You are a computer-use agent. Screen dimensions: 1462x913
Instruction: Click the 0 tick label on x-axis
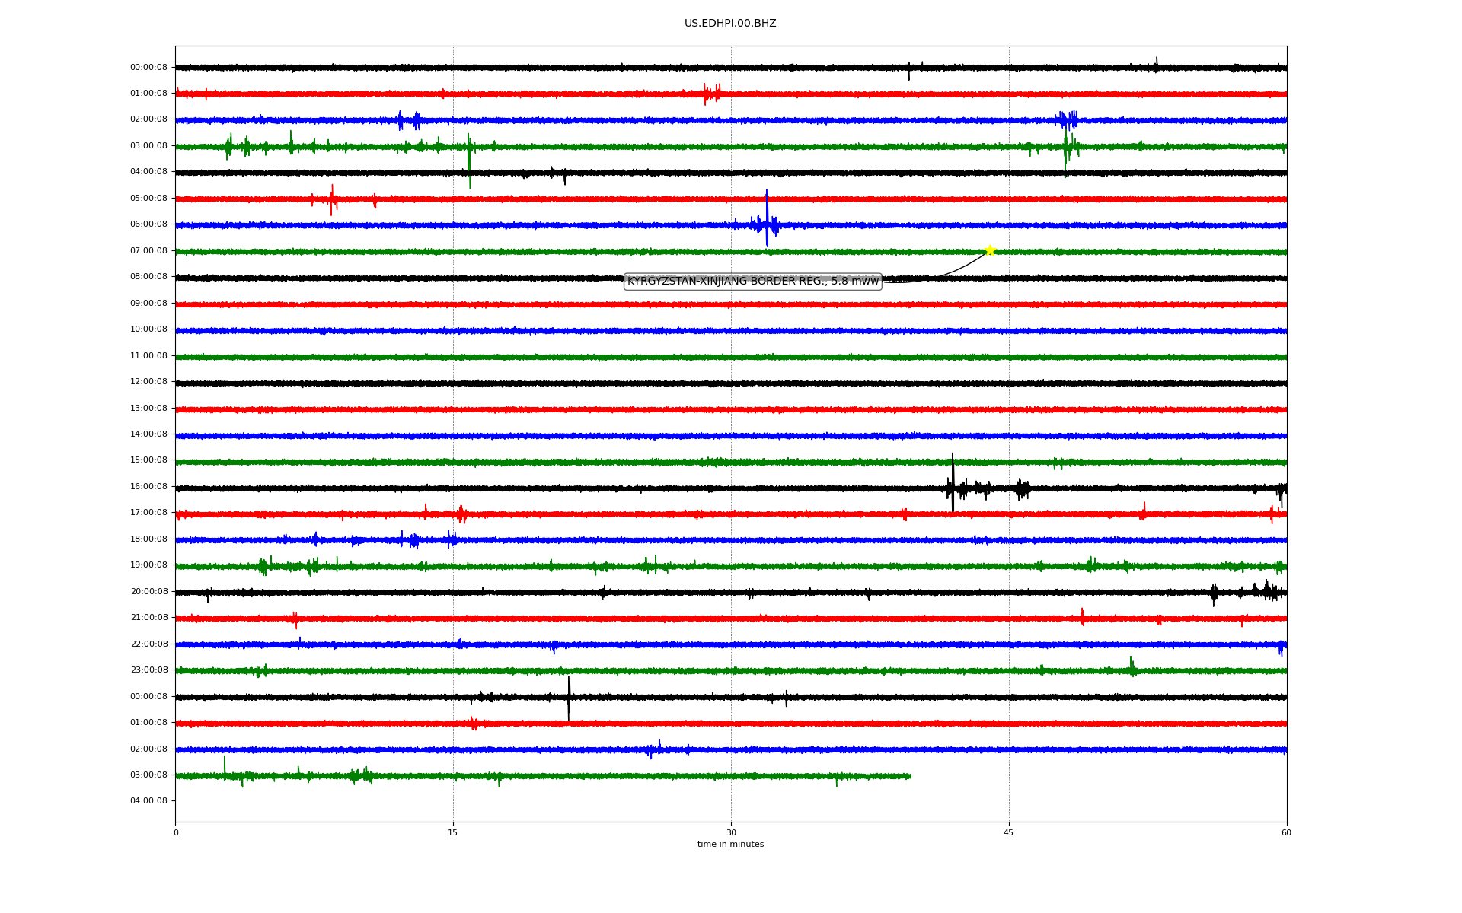point(176,833)
